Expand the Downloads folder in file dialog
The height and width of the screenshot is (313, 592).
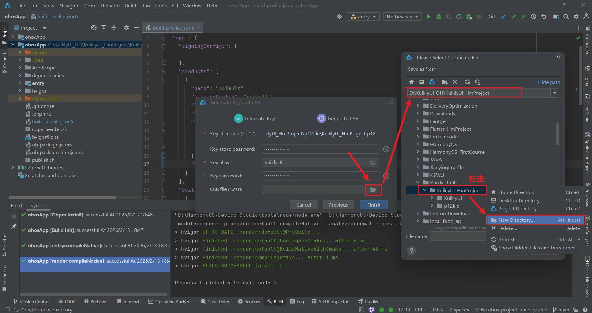pyautogui.click(x=418, y=113)
